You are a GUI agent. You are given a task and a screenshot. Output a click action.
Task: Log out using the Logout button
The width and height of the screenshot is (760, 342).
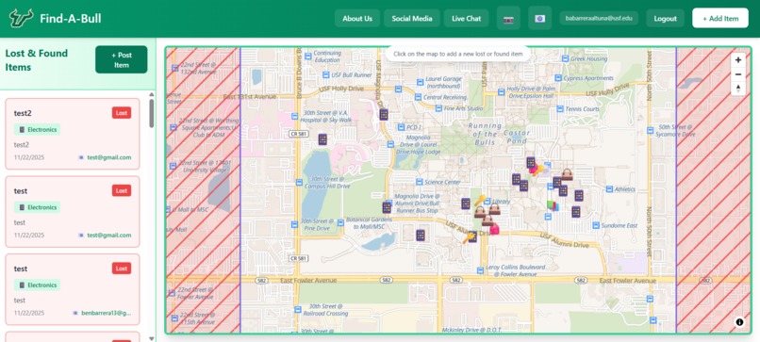point(665,19)
